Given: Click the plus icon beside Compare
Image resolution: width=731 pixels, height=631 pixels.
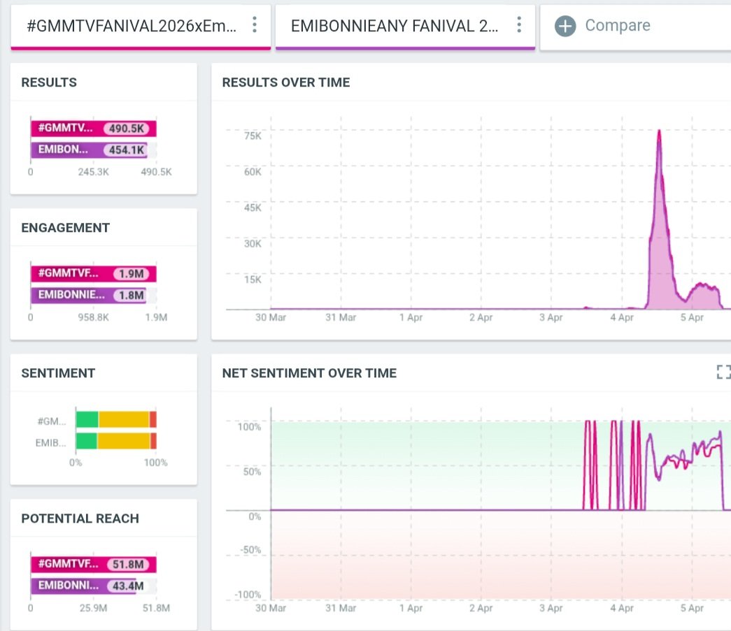Looking at the screenshot, I should coord(565,26).
